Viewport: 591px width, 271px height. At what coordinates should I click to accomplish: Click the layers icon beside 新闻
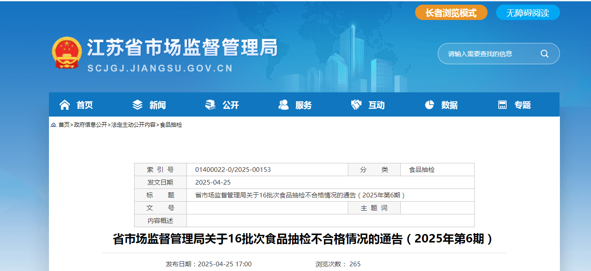(138, 105)
